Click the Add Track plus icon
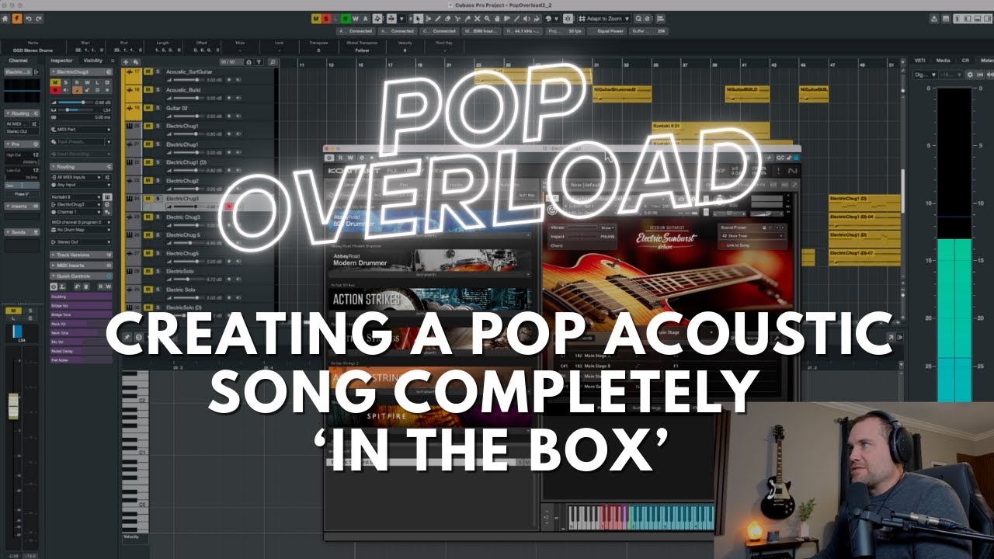The width and height of the screenshot is (994, 559). (x=126, y=62)
